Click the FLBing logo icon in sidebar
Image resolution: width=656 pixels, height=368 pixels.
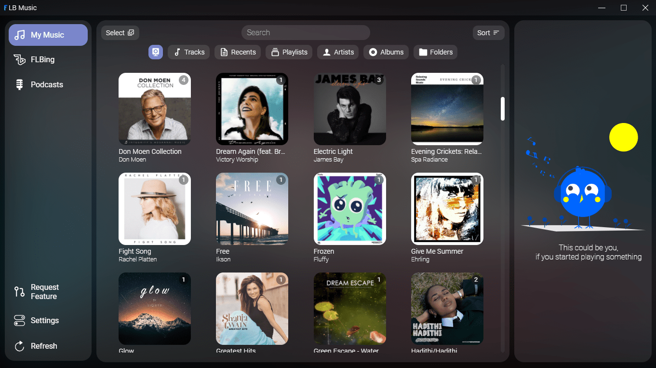click(20, 60)
